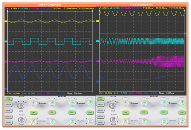Open the MATH menu on the left oscilloscope
The height and width of the screenshot is (130, 191).
pos(8,110)
